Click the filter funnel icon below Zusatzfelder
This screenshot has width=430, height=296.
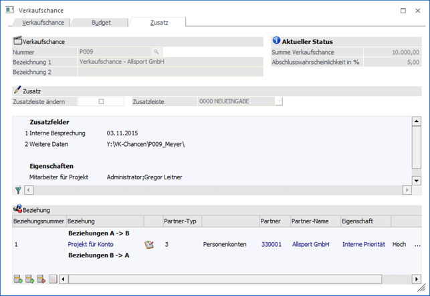click(18, 190)
